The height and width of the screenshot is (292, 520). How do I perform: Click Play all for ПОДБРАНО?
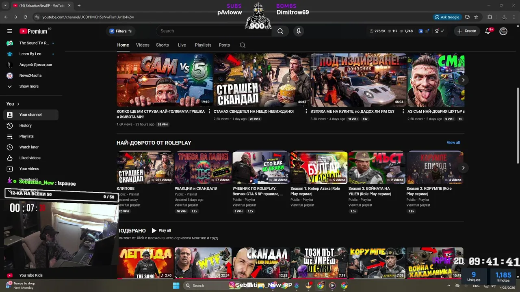coord(161,230)
